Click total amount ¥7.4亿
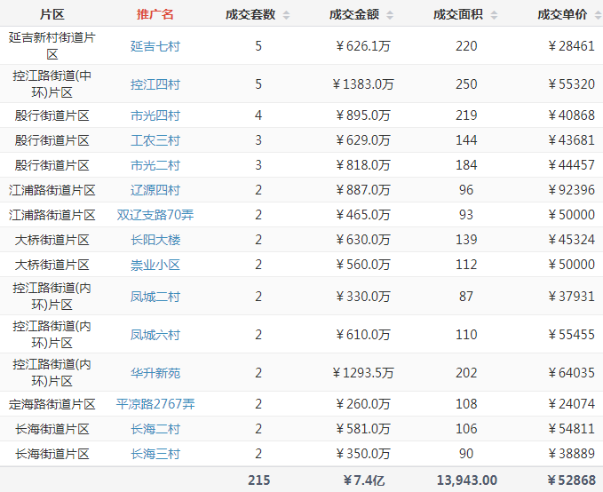Image resolution: width=603 pixels, height=492 pixels. 363,480
